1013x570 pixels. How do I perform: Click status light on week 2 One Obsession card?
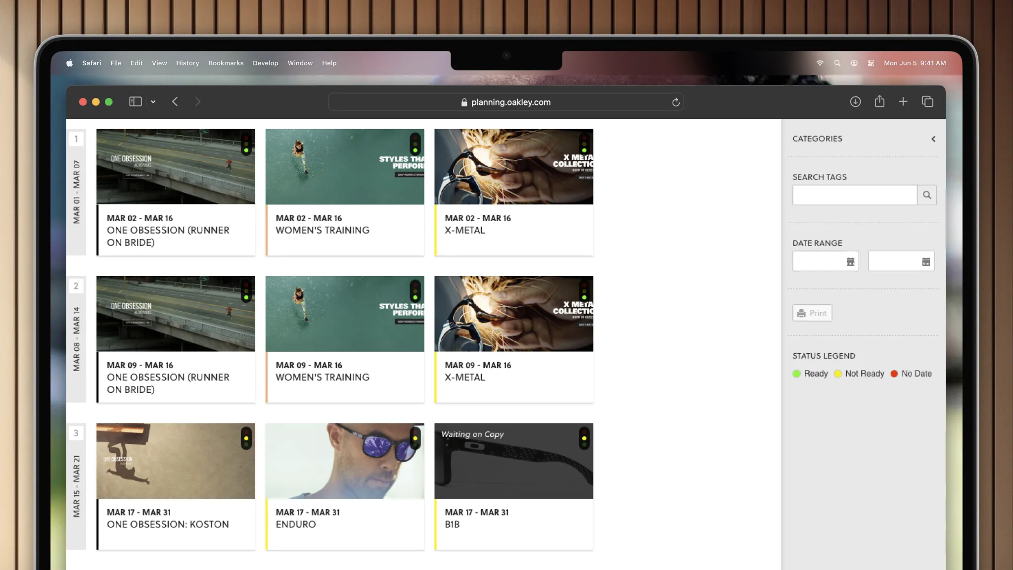pos(246,291)
